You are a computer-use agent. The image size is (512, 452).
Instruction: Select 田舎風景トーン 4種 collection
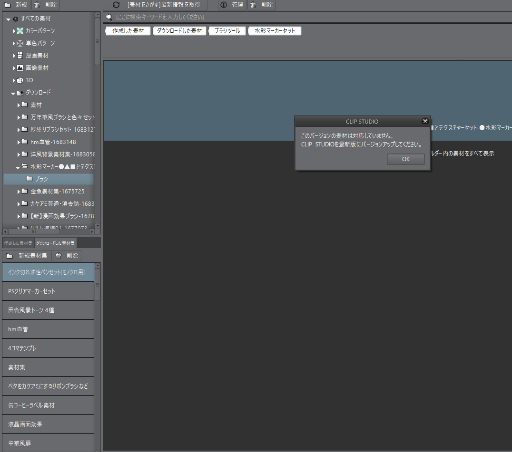tap(48, 310)
